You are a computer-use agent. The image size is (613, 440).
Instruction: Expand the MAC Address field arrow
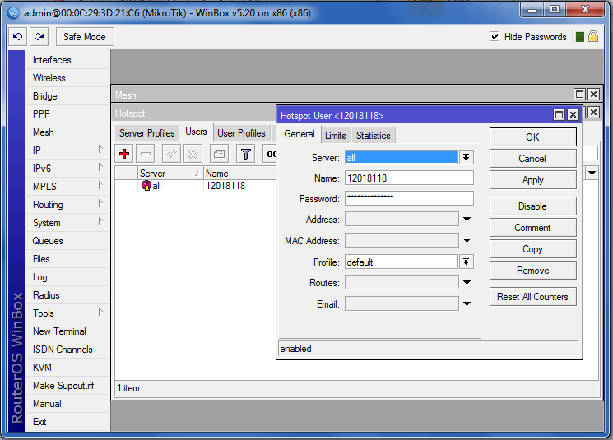click(x=467, y=240)
